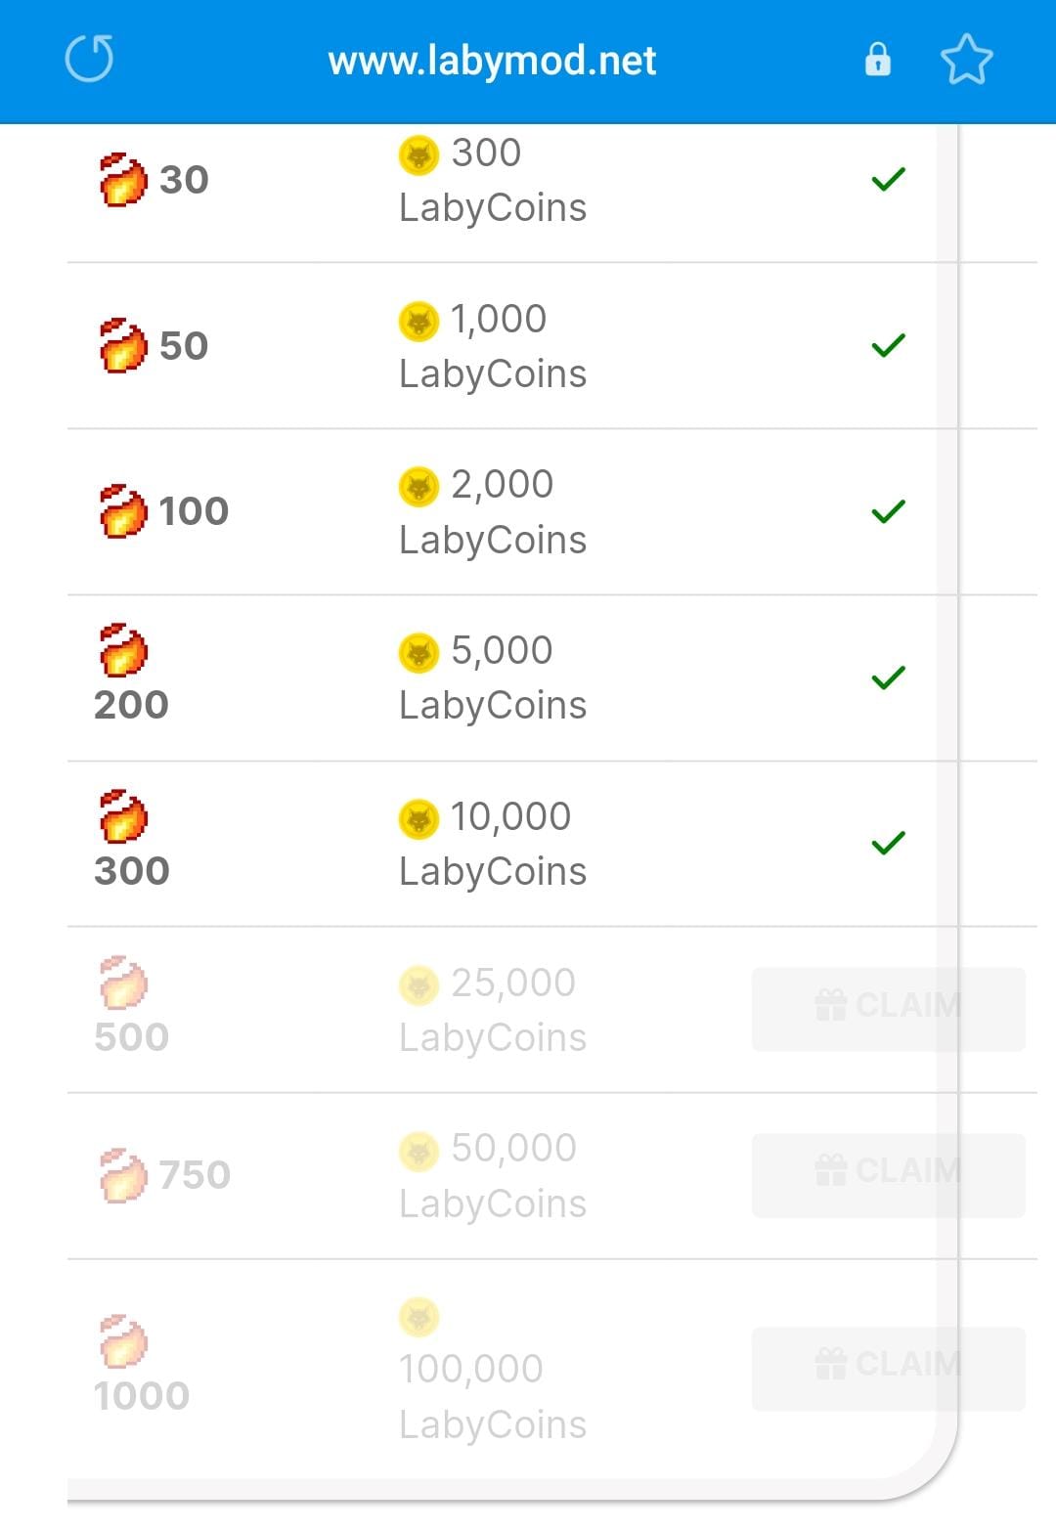Click the green checkmark for the 100 streak reward
Image resolution: width=1056 pixels, height=1530 pixels.
(x=888, y=511)
